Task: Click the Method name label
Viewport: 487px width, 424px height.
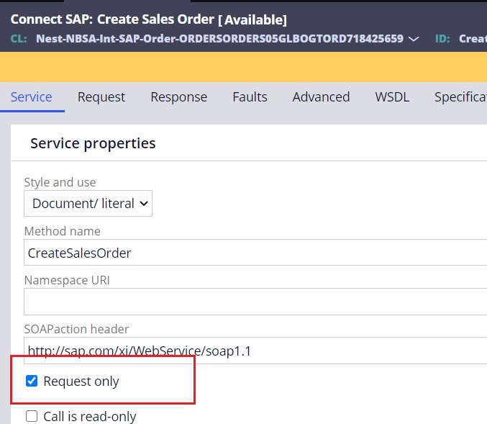Action: 62,231
